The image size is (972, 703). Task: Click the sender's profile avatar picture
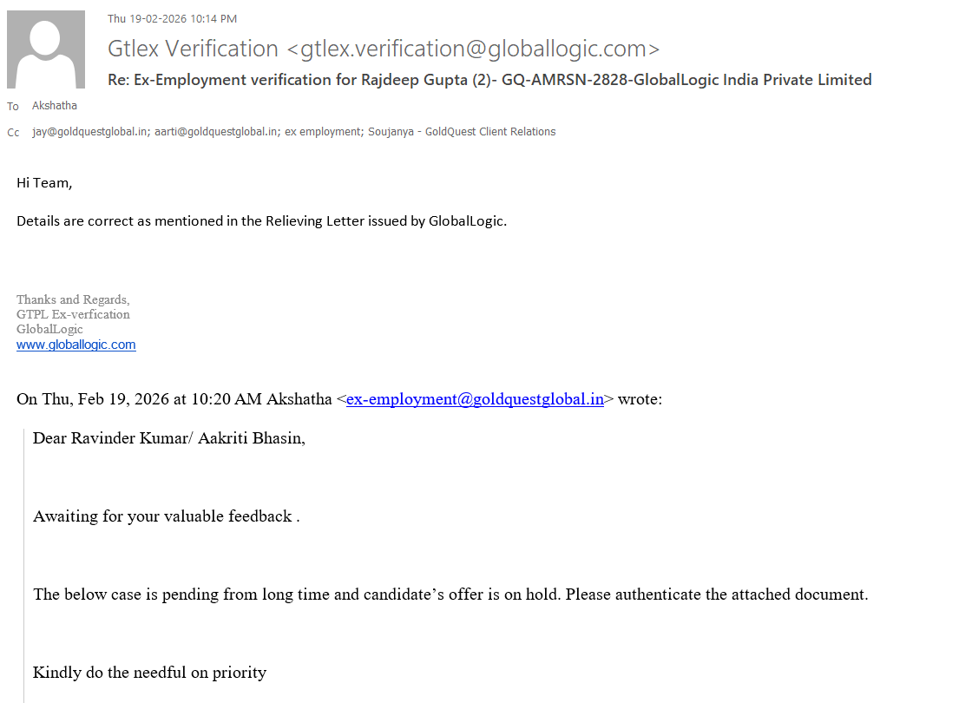[x=46, y=49]
